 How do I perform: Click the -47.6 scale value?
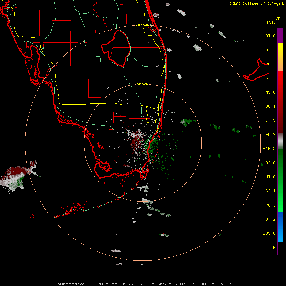269,177
